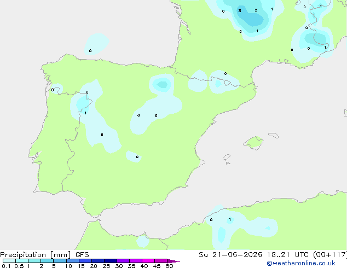Click the Menorca island outline
Screen dimensions: 347x268
point(274,135)
